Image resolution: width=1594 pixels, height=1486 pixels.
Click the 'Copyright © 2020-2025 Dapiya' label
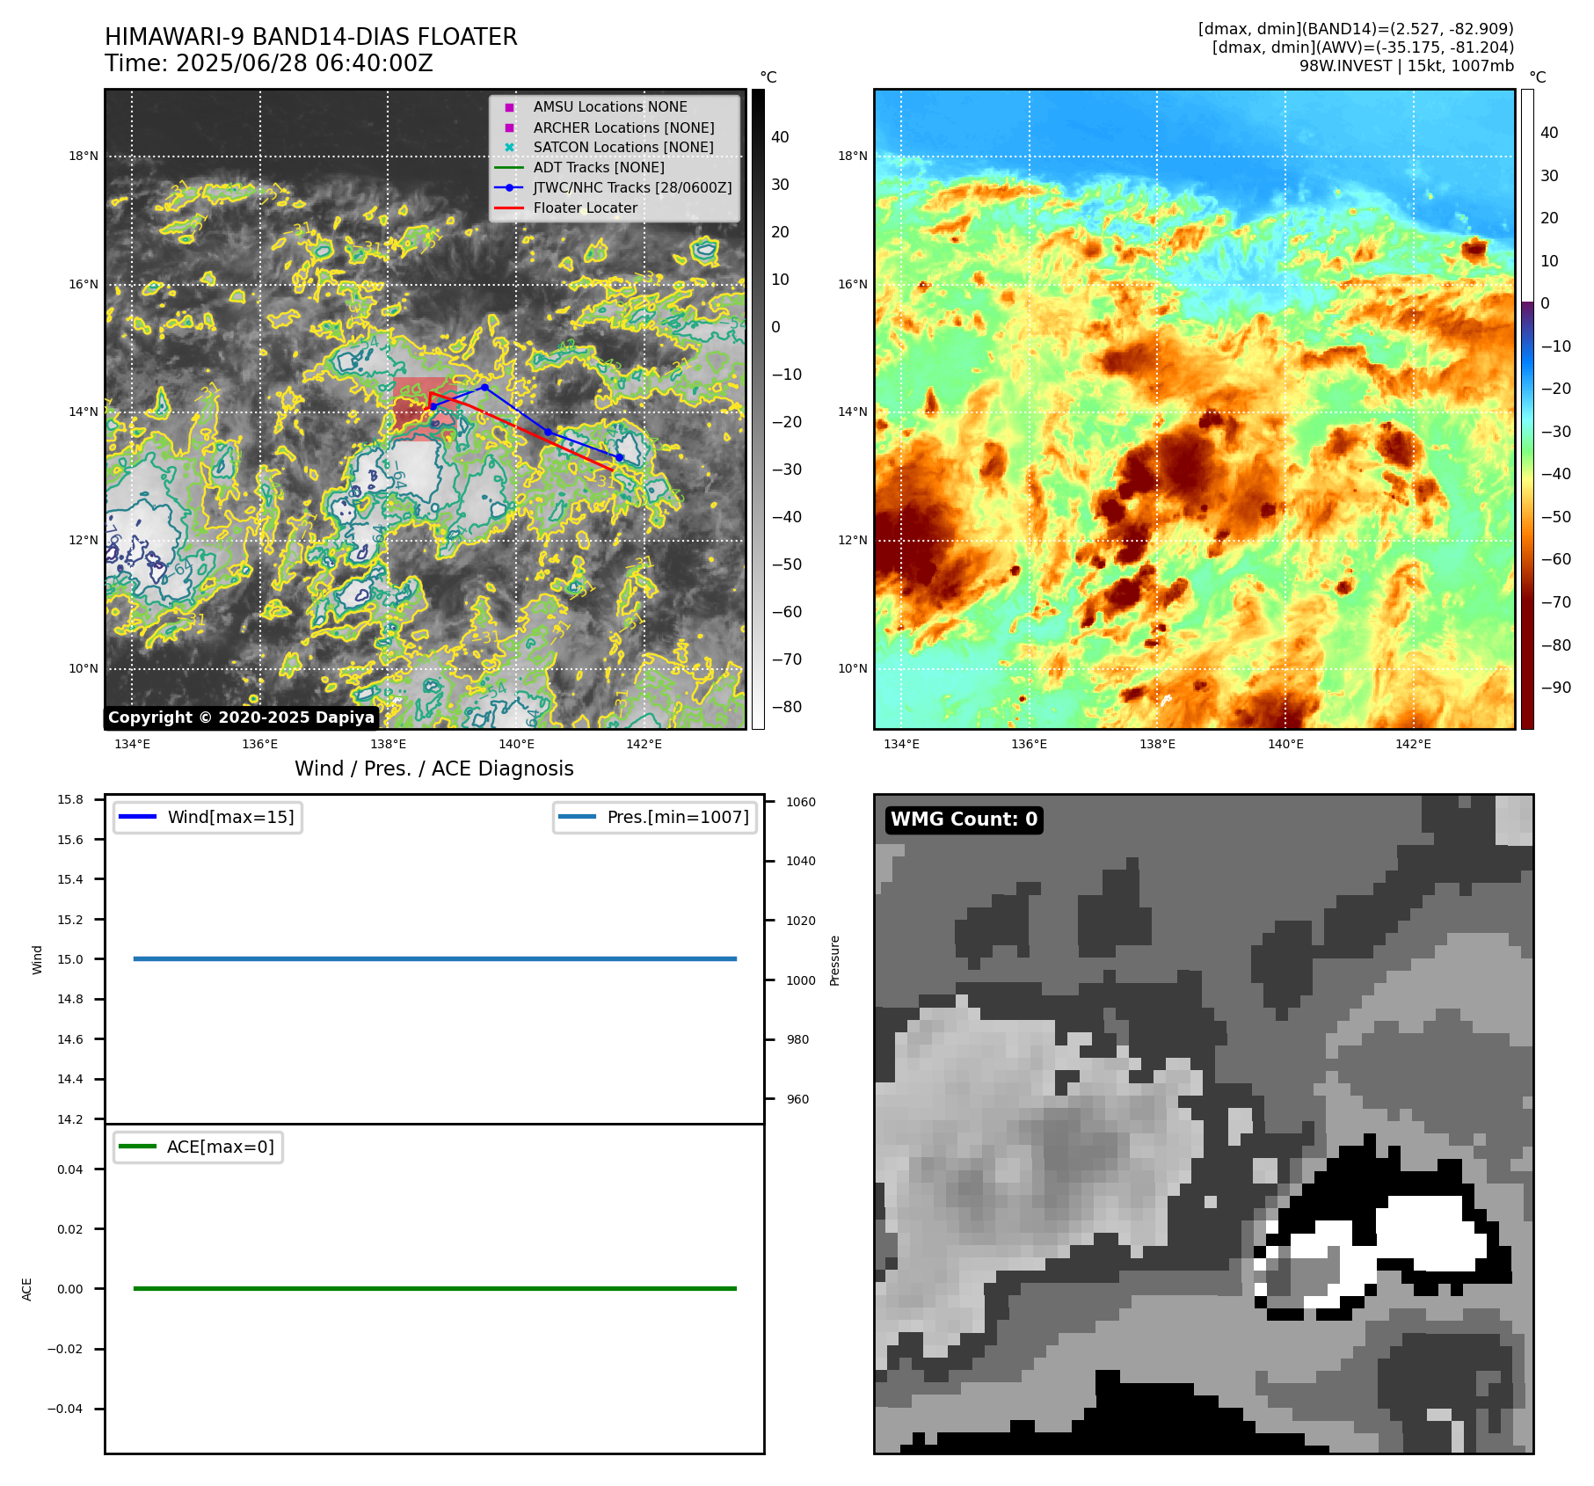coord(241,718)
